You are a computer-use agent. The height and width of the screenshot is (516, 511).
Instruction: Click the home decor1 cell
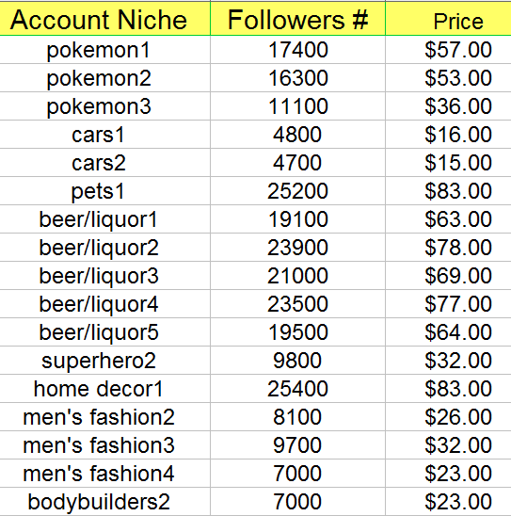[x=104, y=389]
